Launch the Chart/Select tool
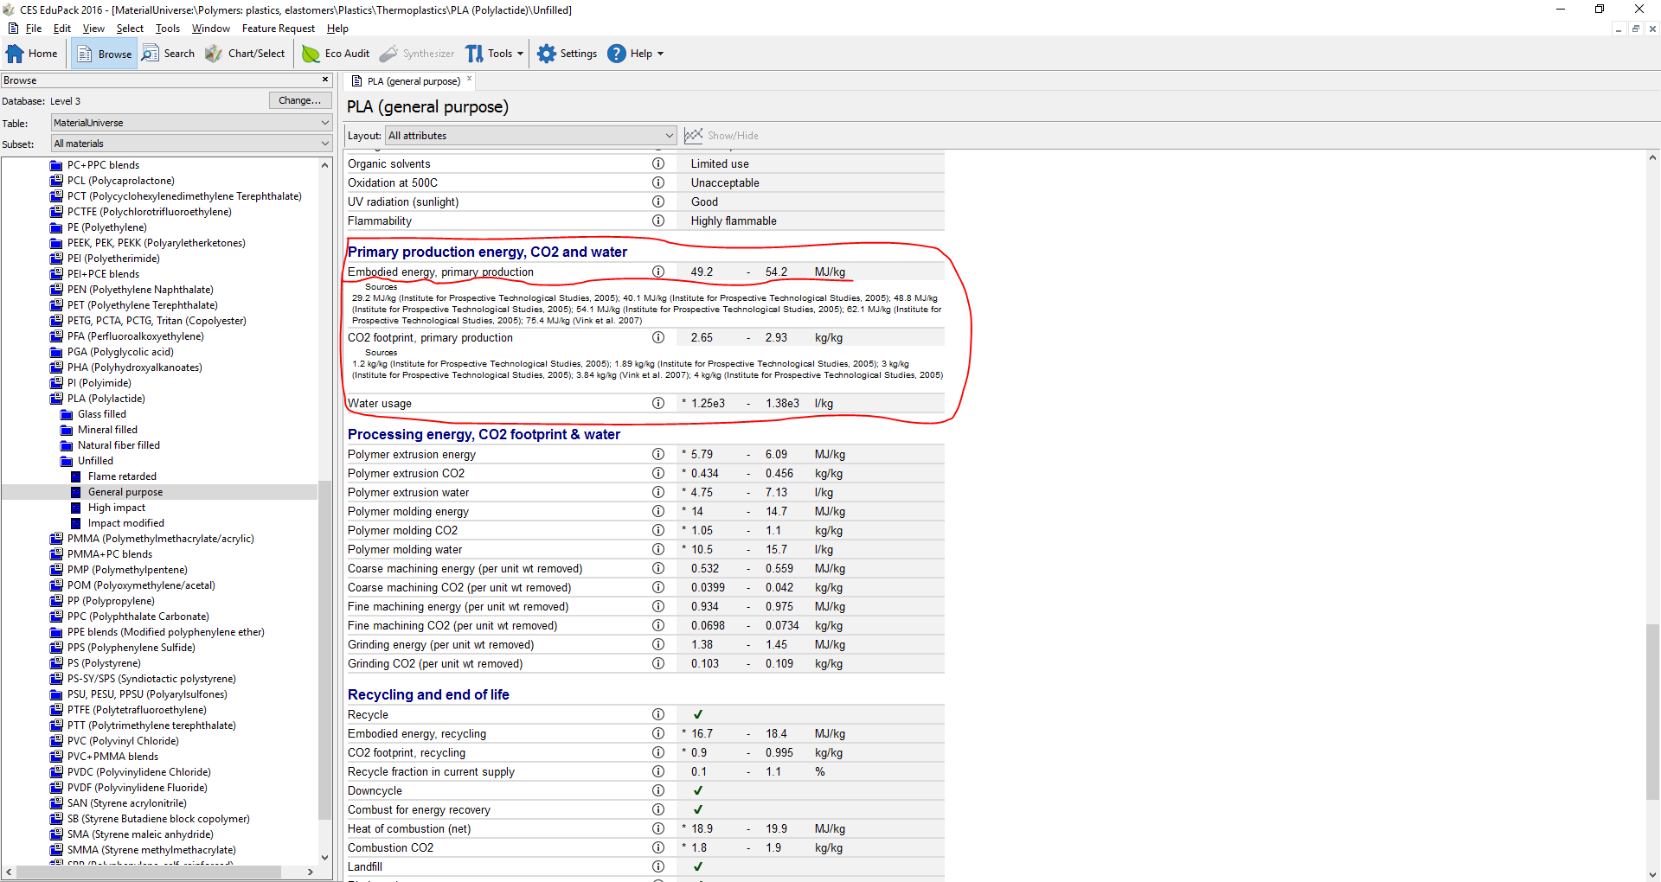This screenshot has width=1661, height=882. pyautogui.click(x=246, y=54)
